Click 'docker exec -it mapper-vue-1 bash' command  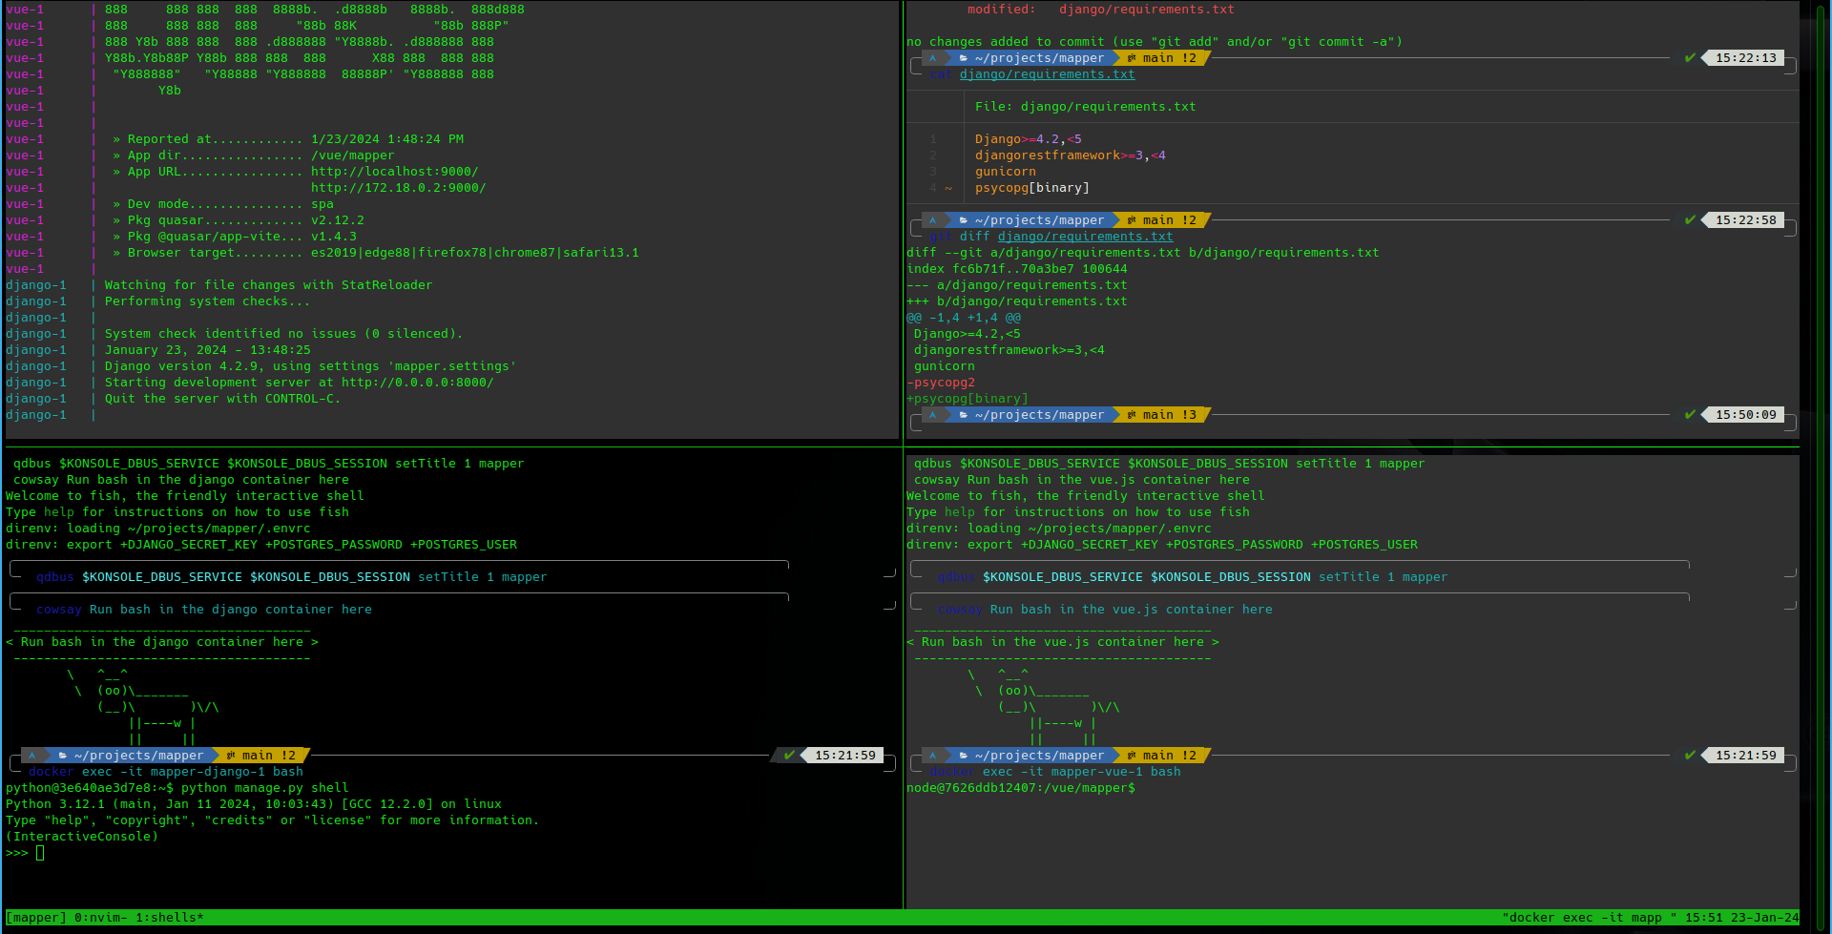tap(1055, 772)
